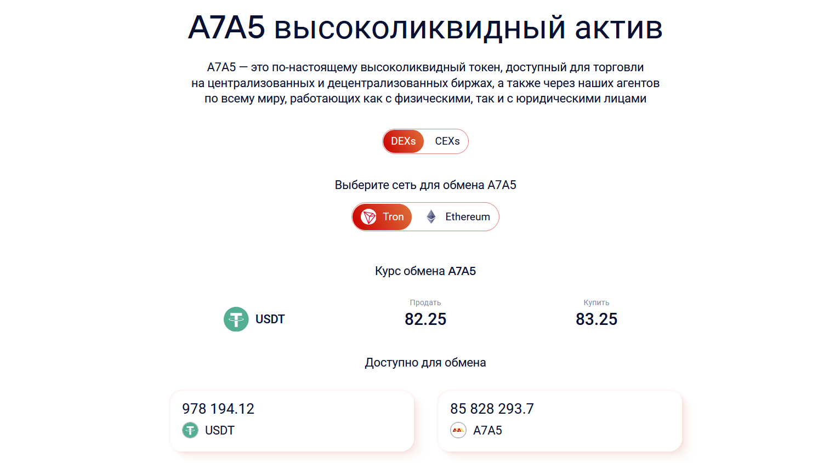Select the DEXs toggle option
Image resolution: width=818 pixels, height=463 pixels.
(x=403, y=141)
